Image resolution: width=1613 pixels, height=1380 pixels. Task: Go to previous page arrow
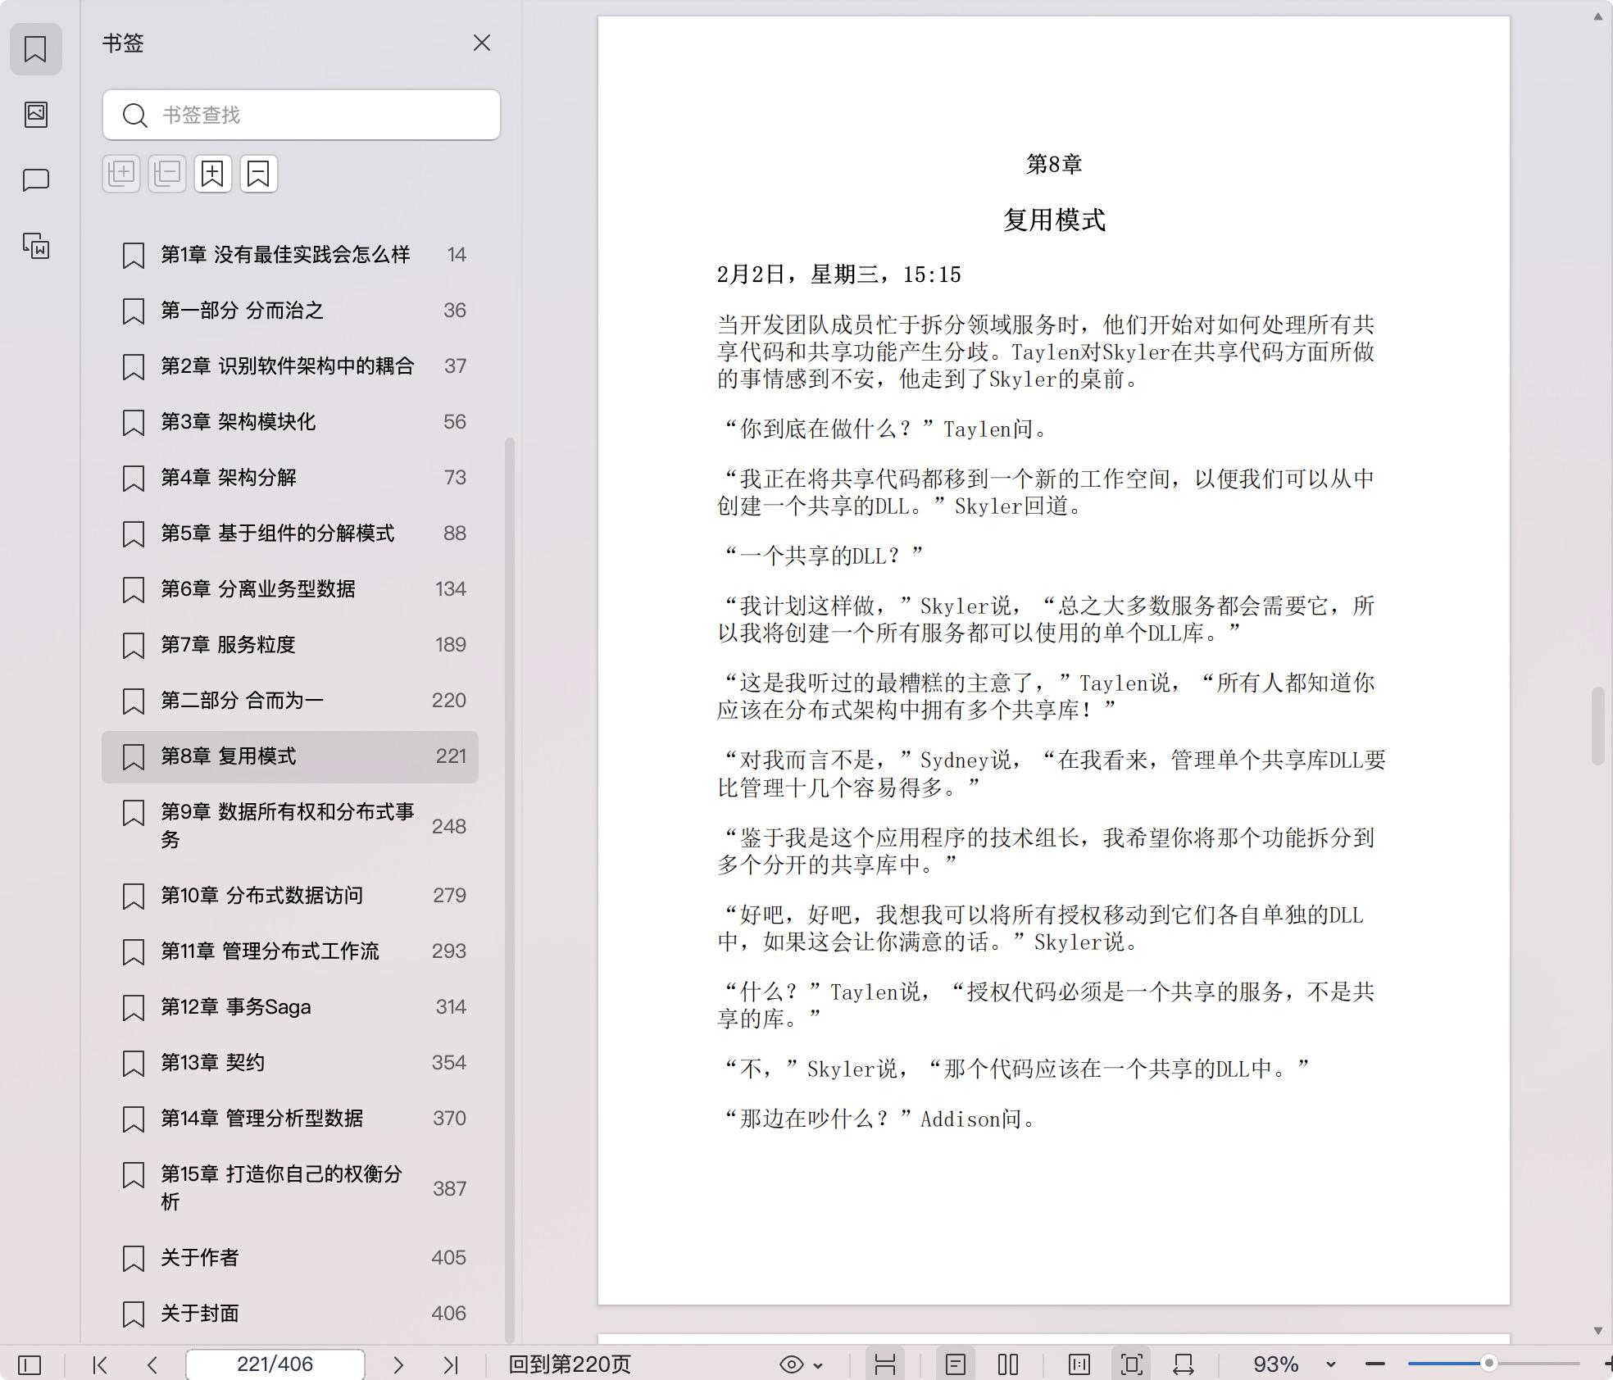pyautogui.click(x=152, y=1364)
